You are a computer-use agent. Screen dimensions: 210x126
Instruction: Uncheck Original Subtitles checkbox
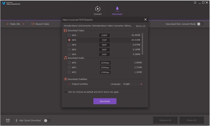click(x=69, y=84)
